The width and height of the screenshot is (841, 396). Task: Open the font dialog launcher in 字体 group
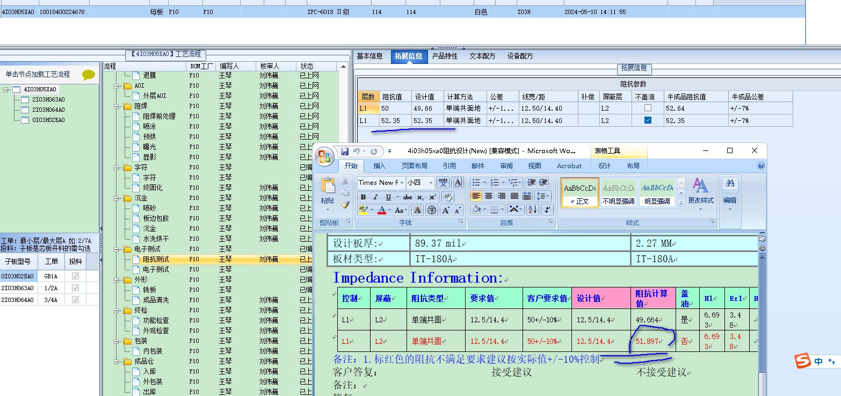pos(461,221)
